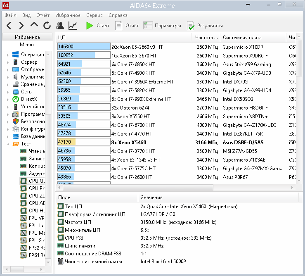Select the База данных icon

pos(16,136)
